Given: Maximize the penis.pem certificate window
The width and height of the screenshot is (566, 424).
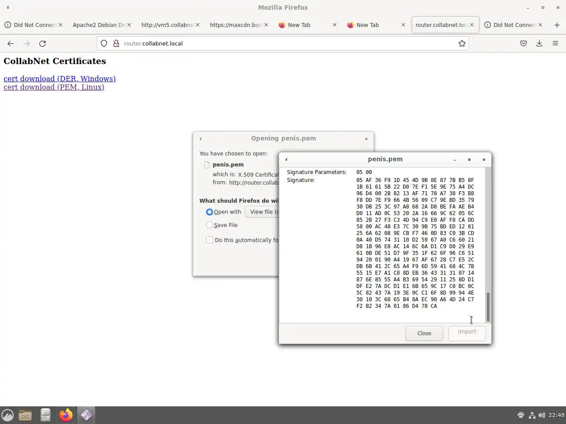Looking at the screenshot, I should pyautogui.click(x=469, y=159).
